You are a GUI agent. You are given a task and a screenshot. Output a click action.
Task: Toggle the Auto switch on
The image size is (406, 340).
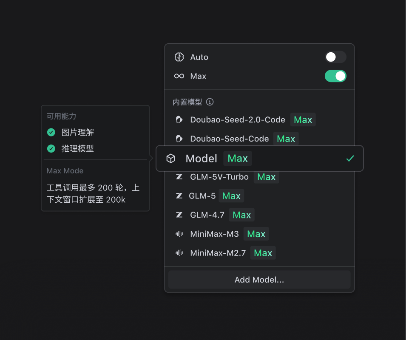[x=335, y=57]
